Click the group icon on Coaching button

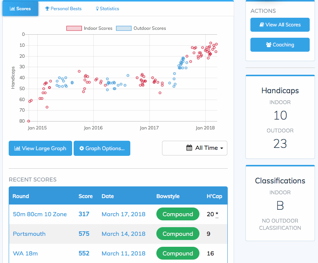click(269, 45)
